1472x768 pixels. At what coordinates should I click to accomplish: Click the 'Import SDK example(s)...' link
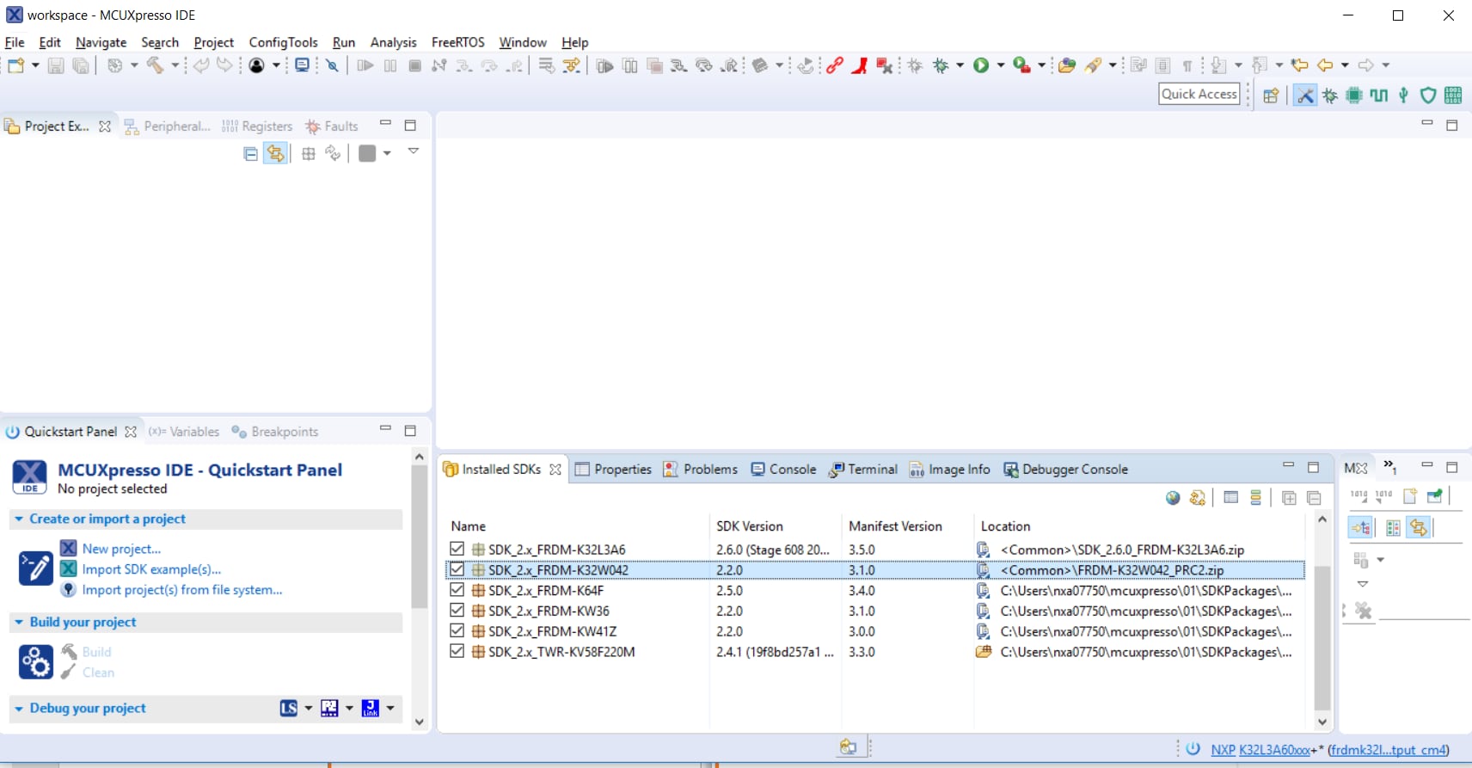[x=151, y=569]
